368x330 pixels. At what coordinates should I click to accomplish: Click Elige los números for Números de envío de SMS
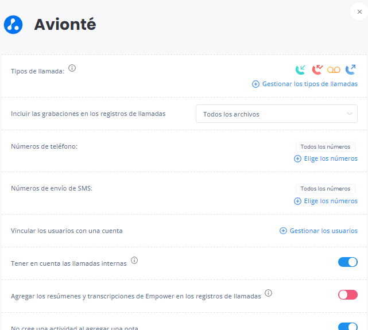click(x=331, y=201)
